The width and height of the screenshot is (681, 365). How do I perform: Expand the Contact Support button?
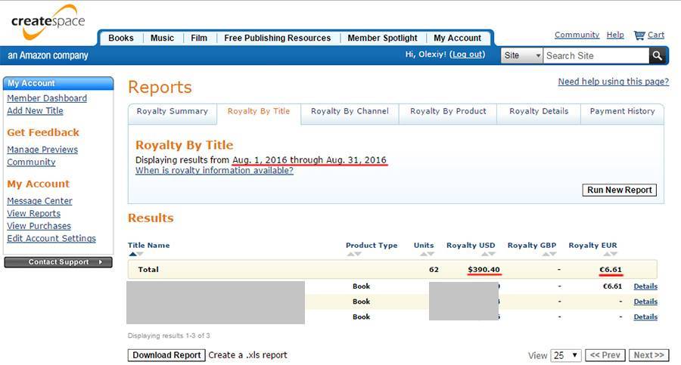58,262
